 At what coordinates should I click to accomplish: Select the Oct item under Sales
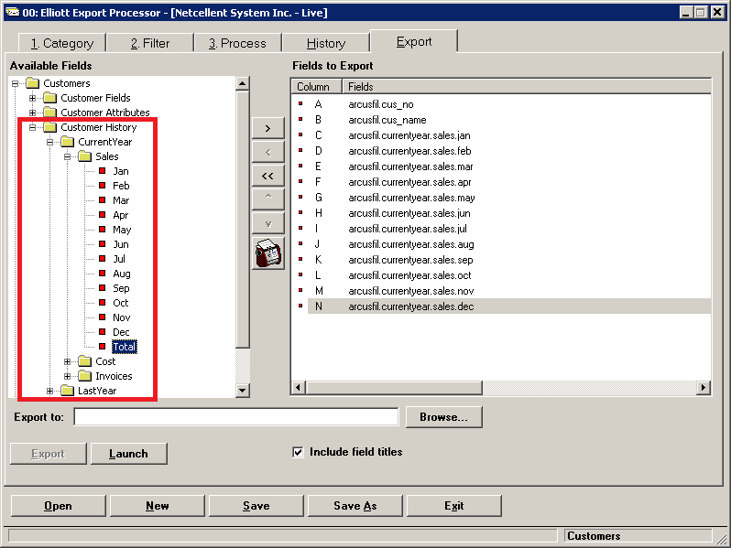coord(121,303)
